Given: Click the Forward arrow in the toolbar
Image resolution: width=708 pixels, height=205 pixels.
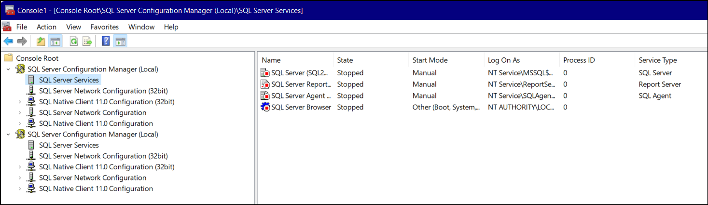Looking at the screenshot, I should pyautogui.click(x=22, y=41).
